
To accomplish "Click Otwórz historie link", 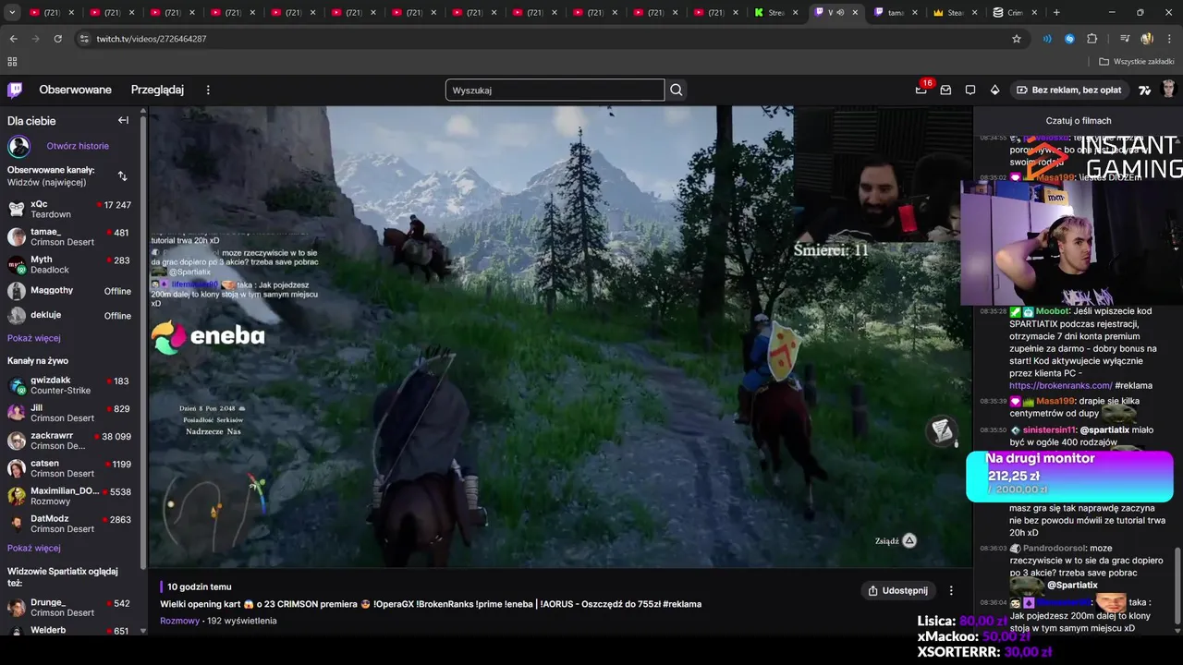I will tap(78, 146).
